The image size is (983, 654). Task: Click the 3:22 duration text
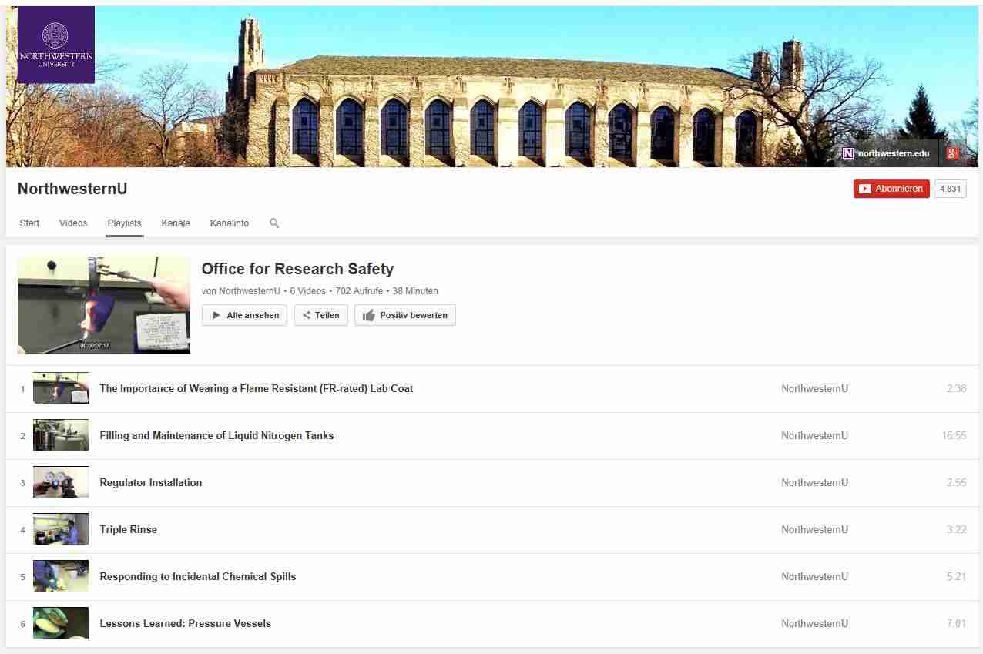tap(956, 530)
